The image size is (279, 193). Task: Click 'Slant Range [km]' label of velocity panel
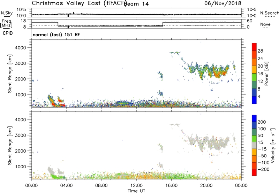(10, 146)
